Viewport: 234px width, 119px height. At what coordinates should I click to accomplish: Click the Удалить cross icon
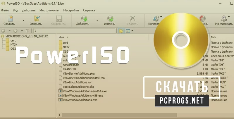133,19
